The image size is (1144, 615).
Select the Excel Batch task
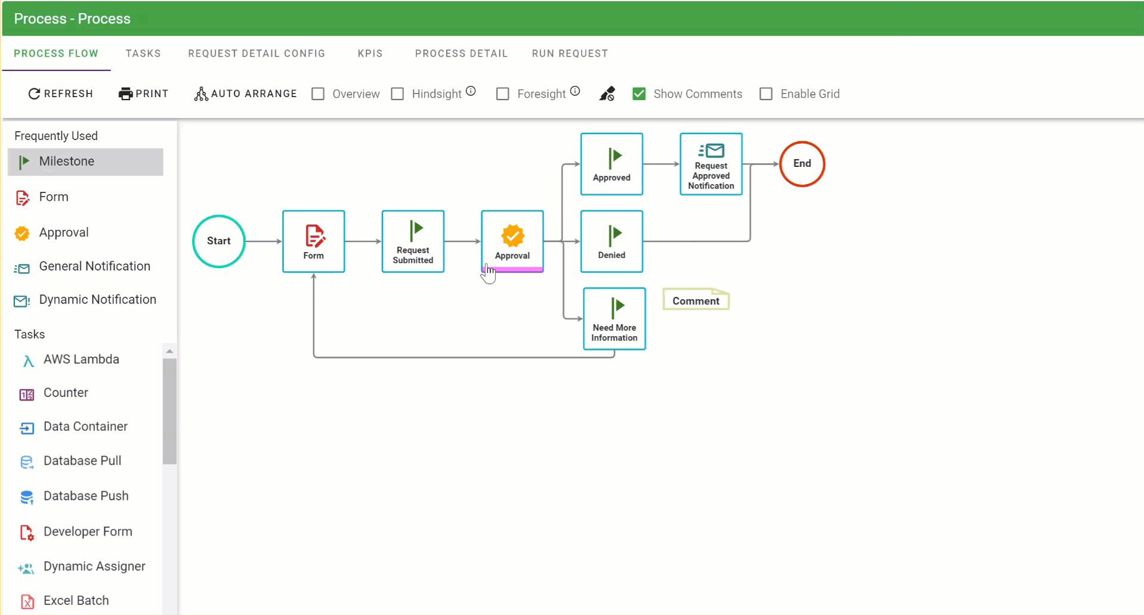[x=76, y=600]
